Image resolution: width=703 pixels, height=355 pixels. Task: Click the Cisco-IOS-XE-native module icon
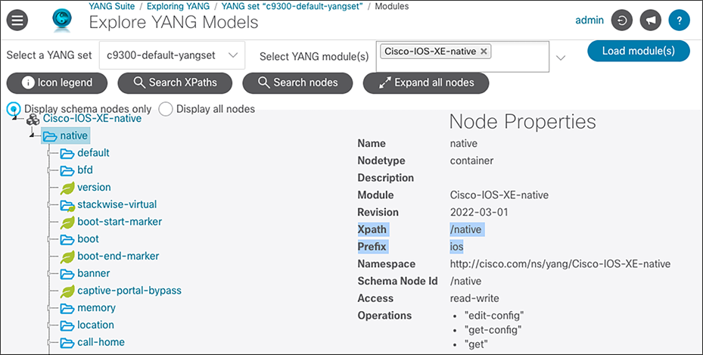[x=33, y=120]
